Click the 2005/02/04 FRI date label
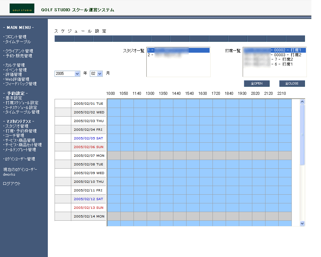Screen dimensions: 321x257 (88, 129)
